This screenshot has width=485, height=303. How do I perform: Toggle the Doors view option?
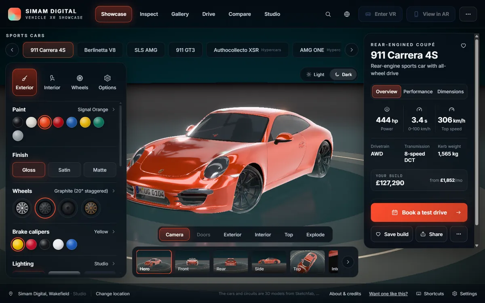(x=203, y=234)
